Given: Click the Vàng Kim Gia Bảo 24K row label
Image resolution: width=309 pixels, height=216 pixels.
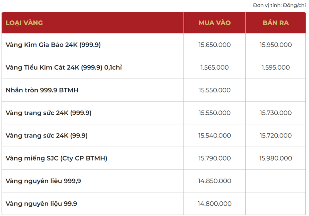Looking at the screenshot, I should pos(53,45).
